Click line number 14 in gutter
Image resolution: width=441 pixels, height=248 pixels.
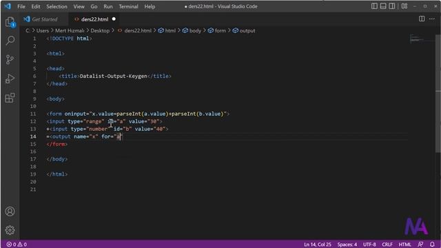click(33, 136)
